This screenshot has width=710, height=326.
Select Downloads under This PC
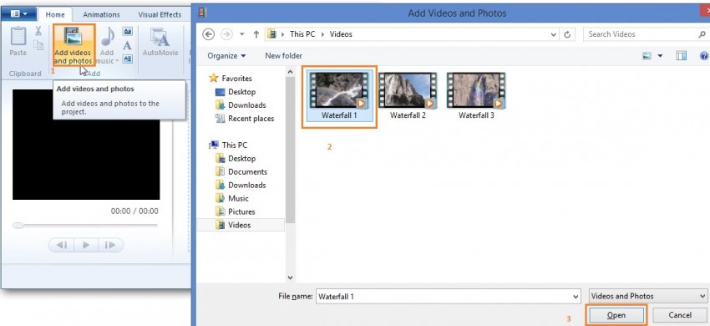[241, 185]
